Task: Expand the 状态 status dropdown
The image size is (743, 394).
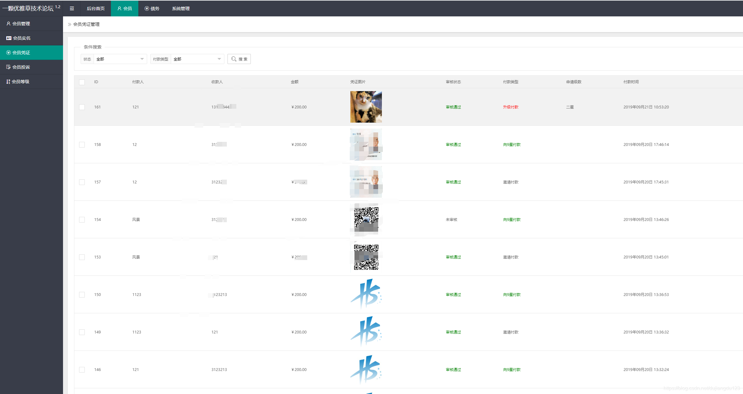Action: coord(120,59)
